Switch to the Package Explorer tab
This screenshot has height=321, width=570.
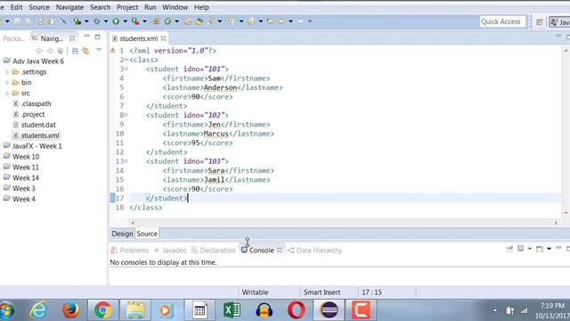(14, 38)
